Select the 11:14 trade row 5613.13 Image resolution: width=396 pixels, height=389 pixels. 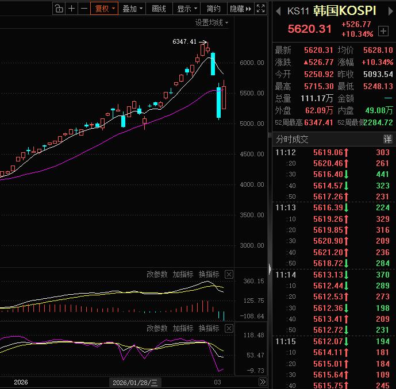334,275
